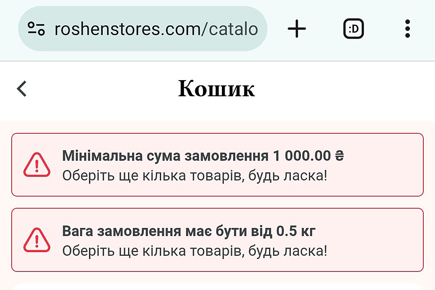The image size is (435, 290).
Task: Open the three-dot browser menu
Action: [407, 29]
